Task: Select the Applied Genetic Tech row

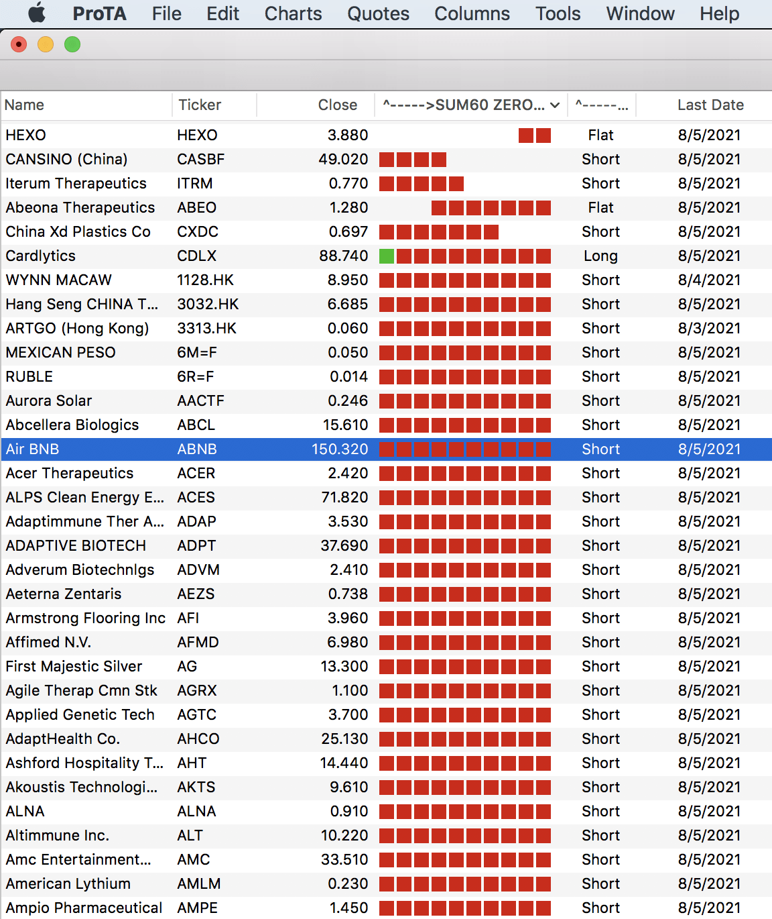Action: (386, 714)
